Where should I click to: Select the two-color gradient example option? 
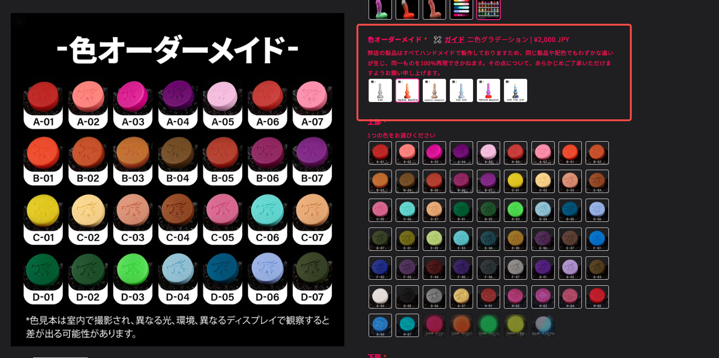point(407,90)
